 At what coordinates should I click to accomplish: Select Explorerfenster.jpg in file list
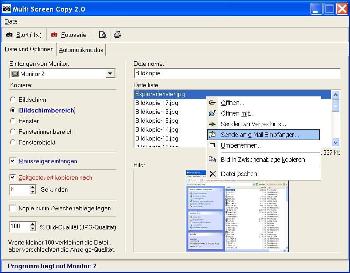[232, 94]
